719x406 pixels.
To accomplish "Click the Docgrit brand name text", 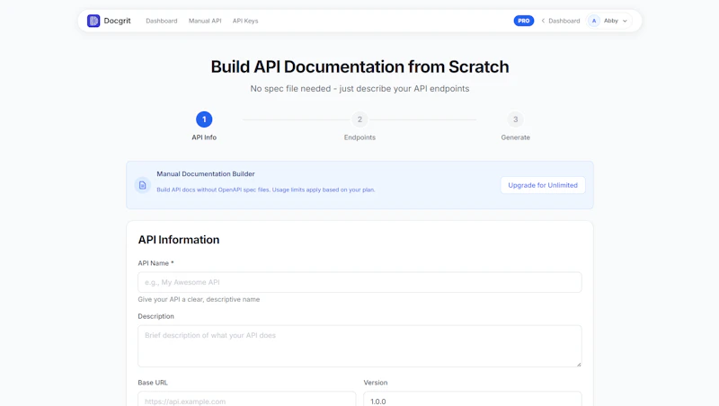I will coord(117,21).
